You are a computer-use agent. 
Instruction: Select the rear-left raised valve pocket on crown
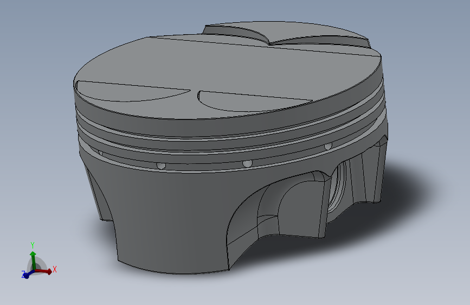click(x=237, y=33)
